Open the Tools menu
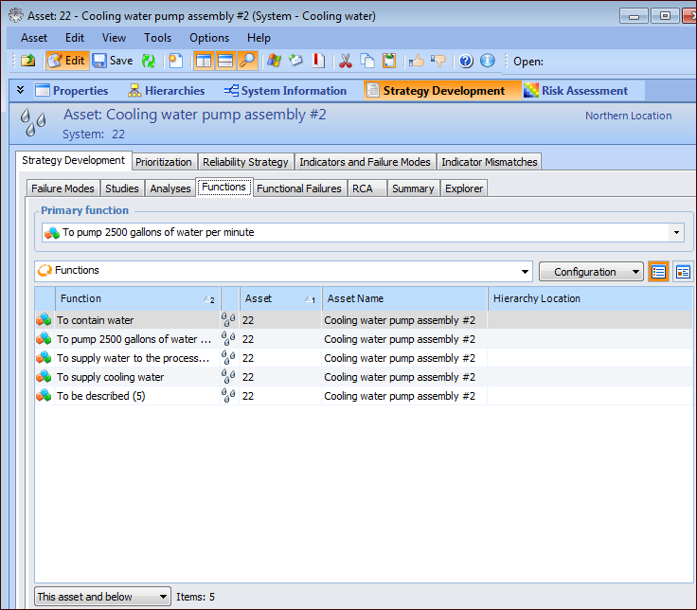This screenshot has width=697, height=610. point(158,38)
